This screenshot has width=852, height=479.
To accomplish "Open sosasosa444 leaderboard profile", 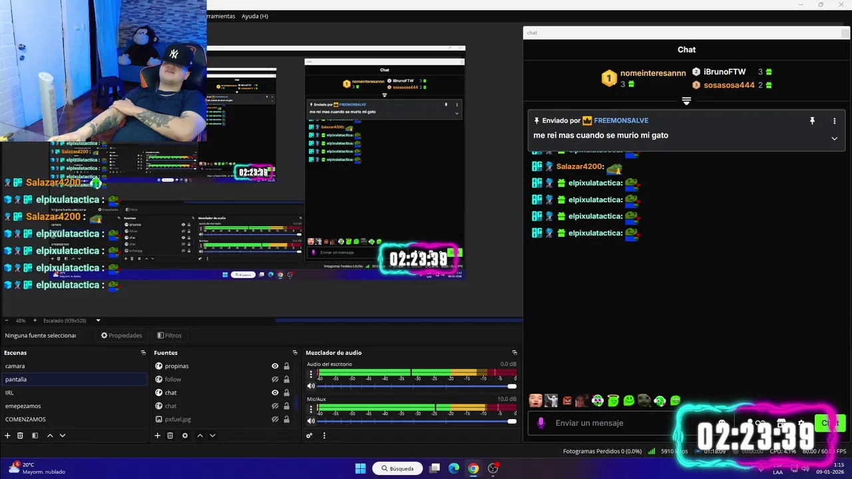I will (x=729, y=85).
